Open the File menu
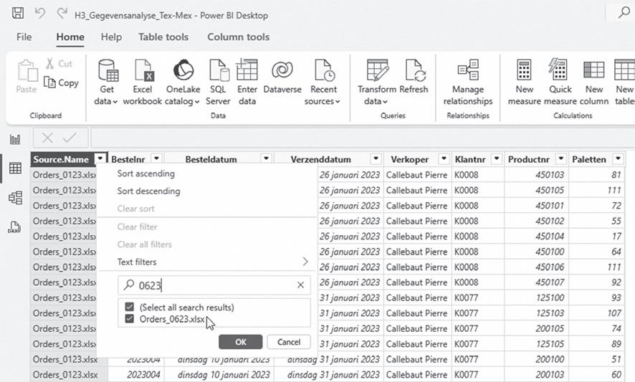Screen dimensions: 635x382 pos(24,37)
